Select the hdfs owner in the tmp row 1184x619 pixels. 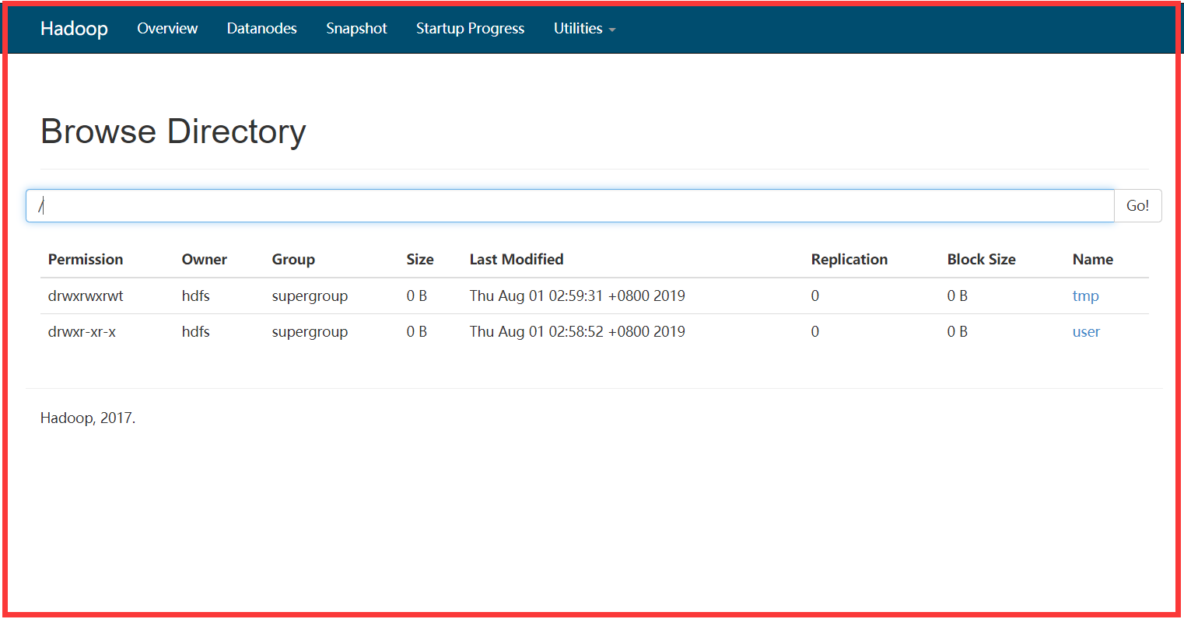pos(196,296)
